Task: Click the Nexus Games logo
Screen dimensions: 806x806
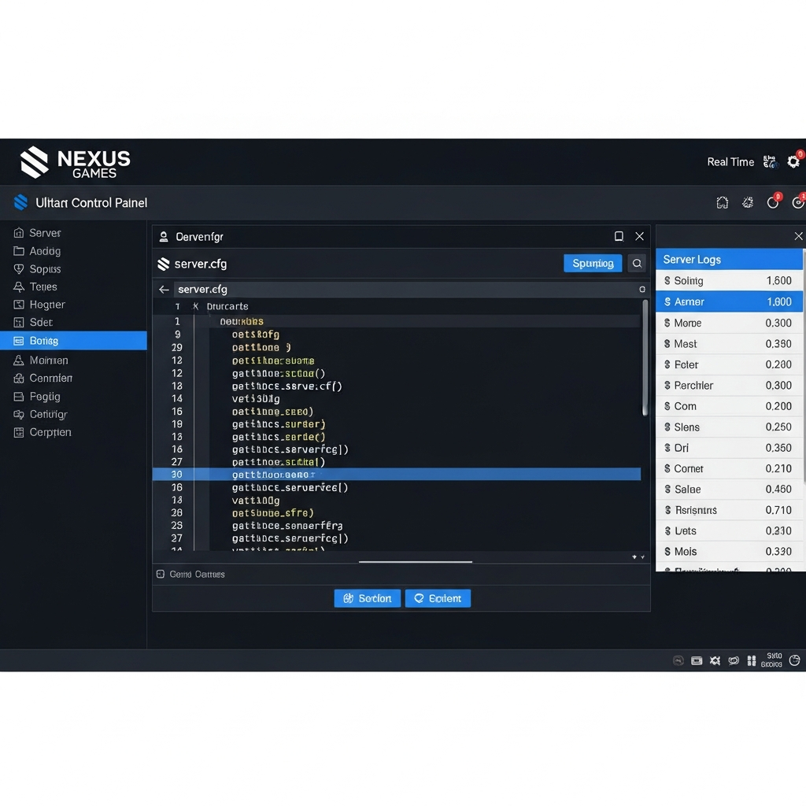Action: coord(76,162)
